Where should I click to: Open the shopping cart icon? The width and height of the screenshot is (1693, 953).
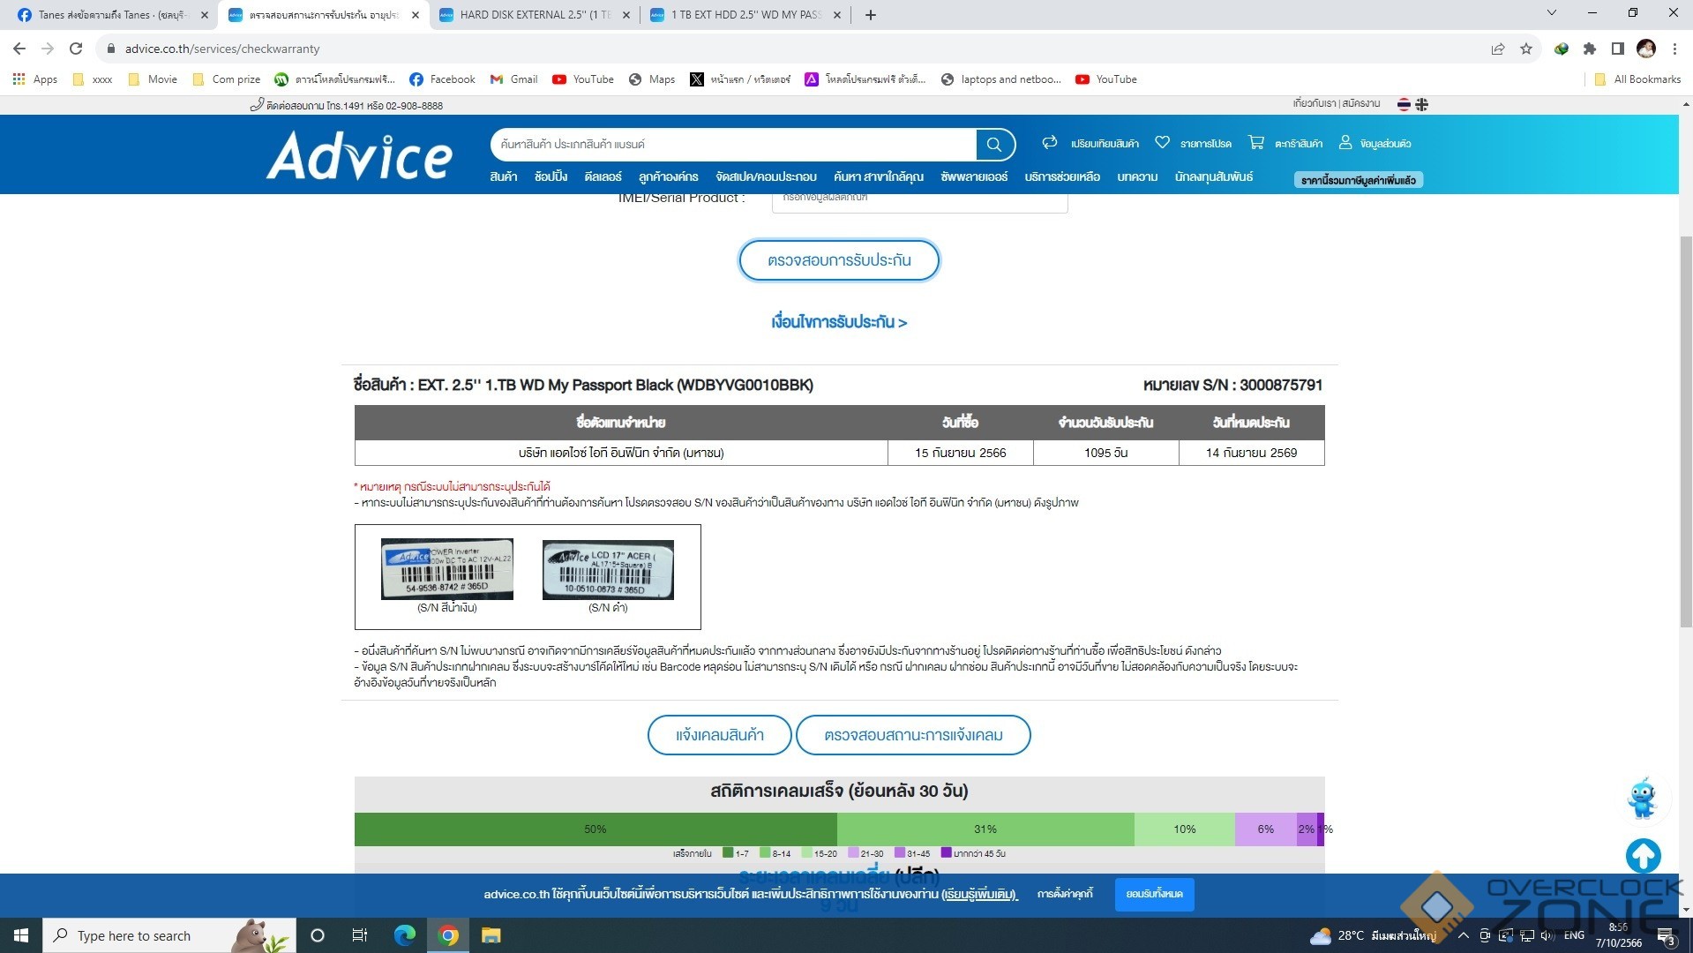1255,143
